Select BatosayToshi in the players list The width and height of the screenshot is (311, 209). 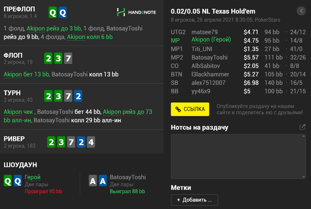209,57
